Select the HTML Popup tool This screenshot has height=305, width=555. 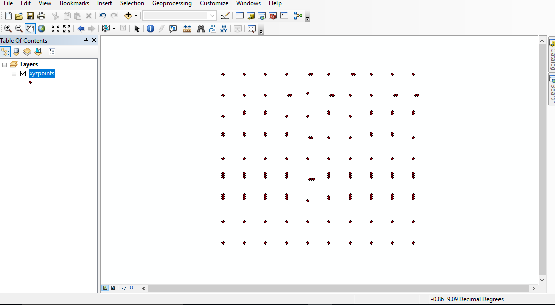click(x=173, y=29)
